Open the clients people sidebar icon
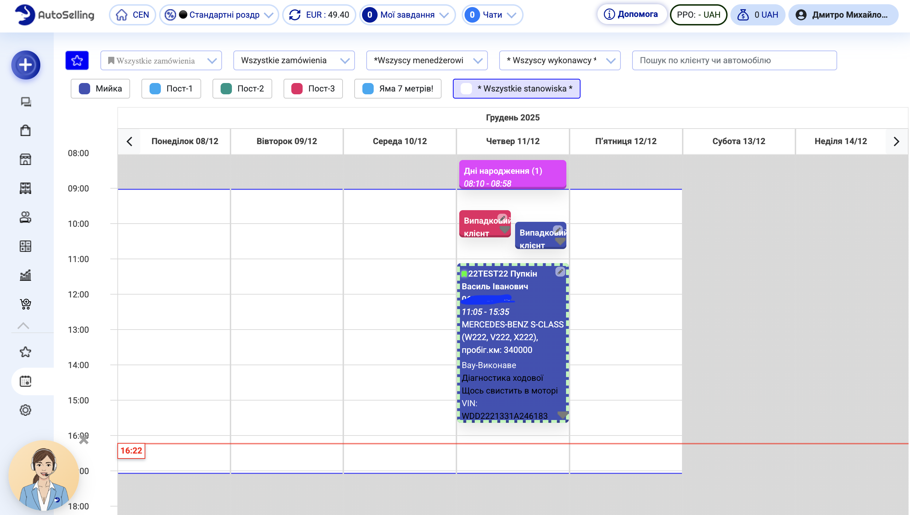This screenshot has height=515, width=910. point(25,217)
